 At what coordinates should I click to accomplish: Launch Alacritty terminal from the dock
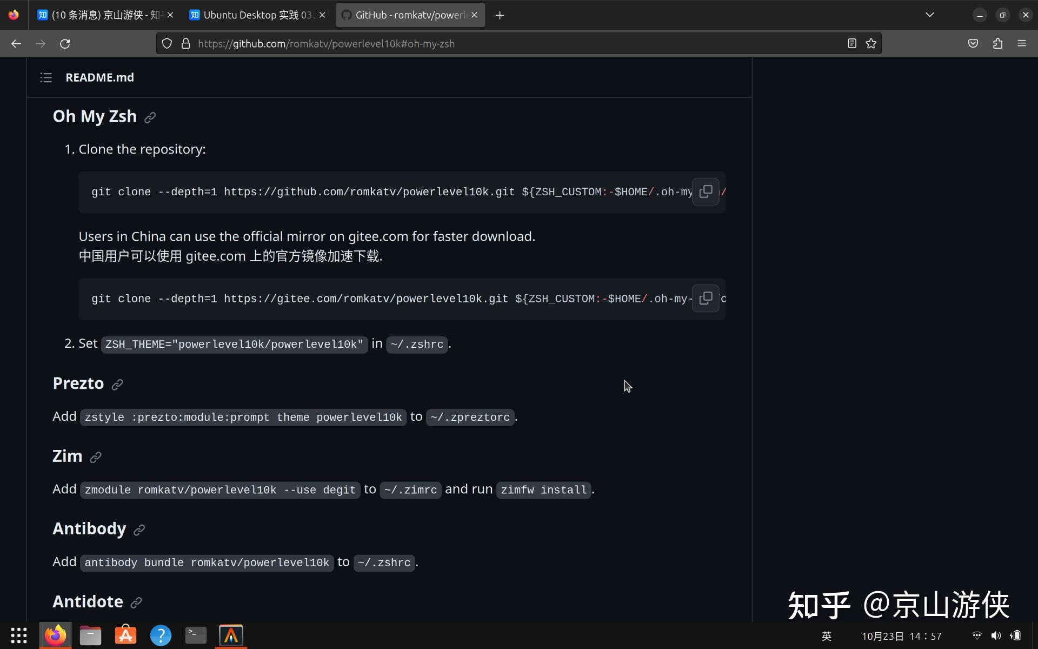pos(231,635)
